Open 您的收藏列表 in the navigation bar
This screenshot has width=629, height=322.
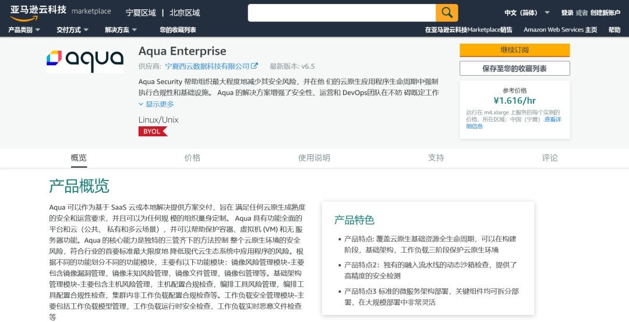(x=178, y=30)
